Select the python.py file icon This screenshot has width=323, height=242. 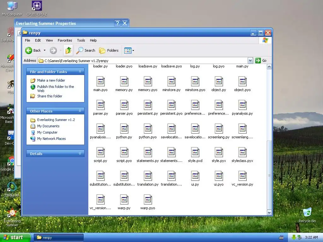point(124,129)
